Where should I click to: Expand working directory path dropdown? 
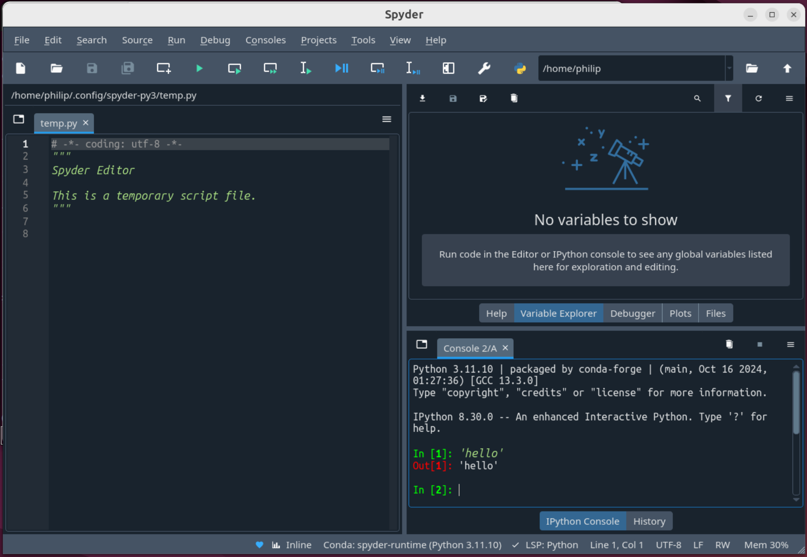point(729,68)
